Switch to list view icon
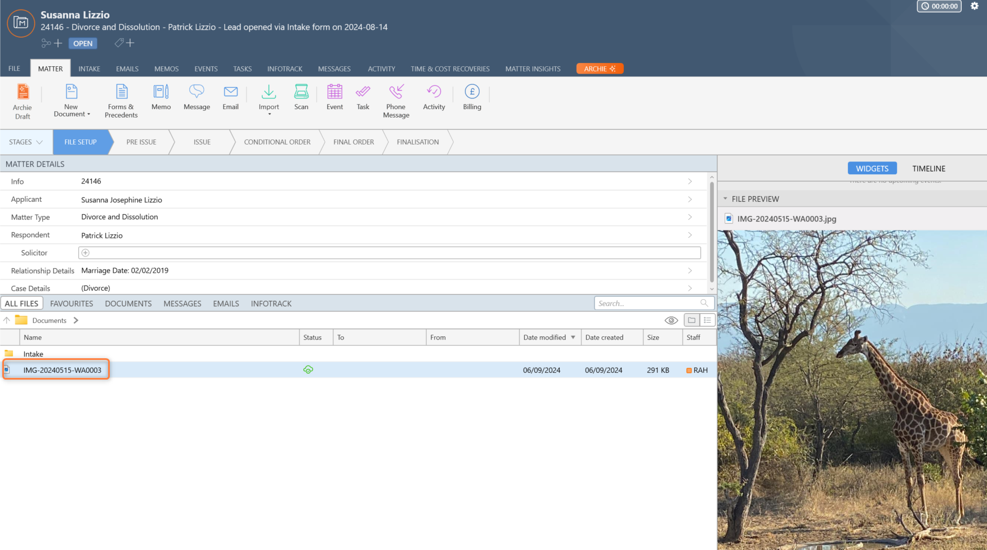987x550 pixels. (x=707, y=320)
